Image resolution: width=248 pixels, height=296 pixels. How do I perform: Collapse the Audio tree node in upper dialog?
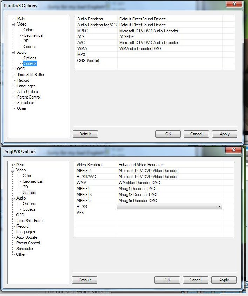(13, 52)
